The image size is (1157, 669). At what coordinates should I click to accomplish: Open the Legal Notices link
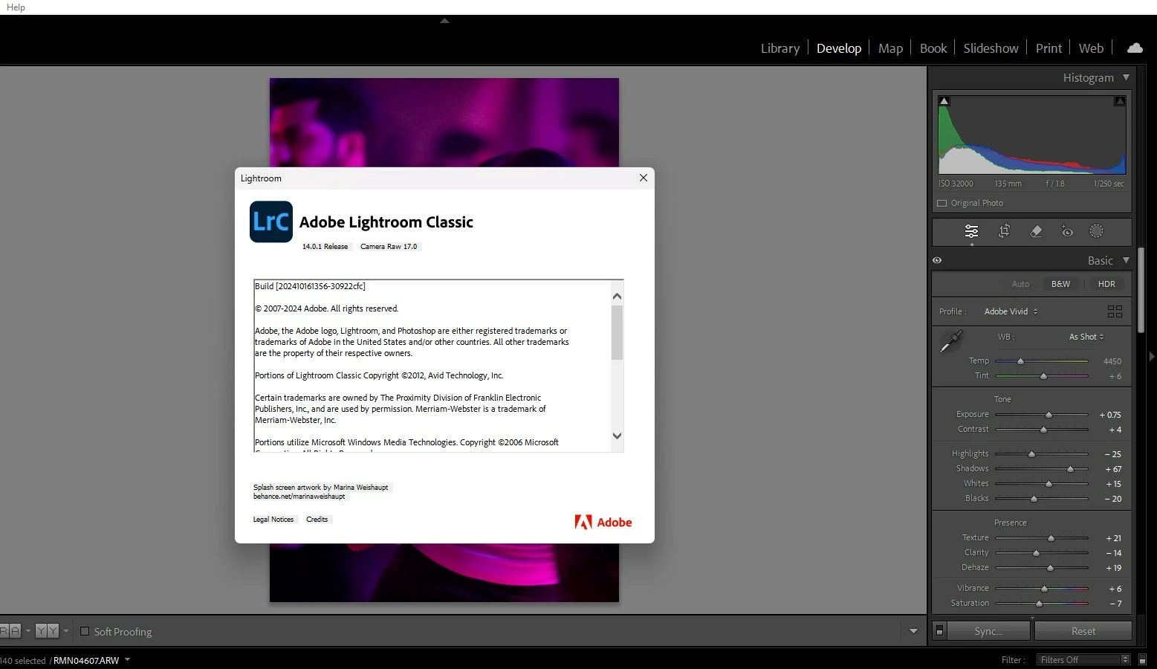pos(273,520)
